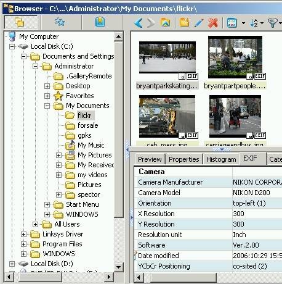Click the My Computer icon
This screenshot has width=282, height=284.
[x=12, y=36]
